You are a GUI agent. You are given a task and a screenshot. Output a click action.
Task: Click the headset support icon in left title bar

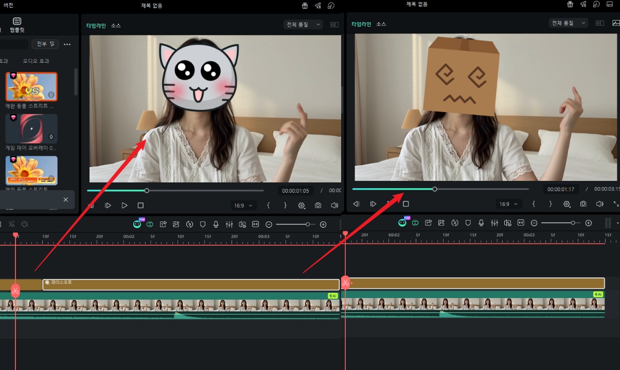coord(331,5)
